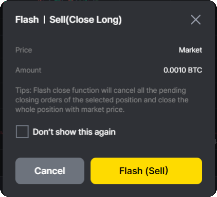Image resolution: width=217 pixels, height=197 pixels.
Task: Select the "Don't show this again" label text
Action: click(x=74, y=132)
